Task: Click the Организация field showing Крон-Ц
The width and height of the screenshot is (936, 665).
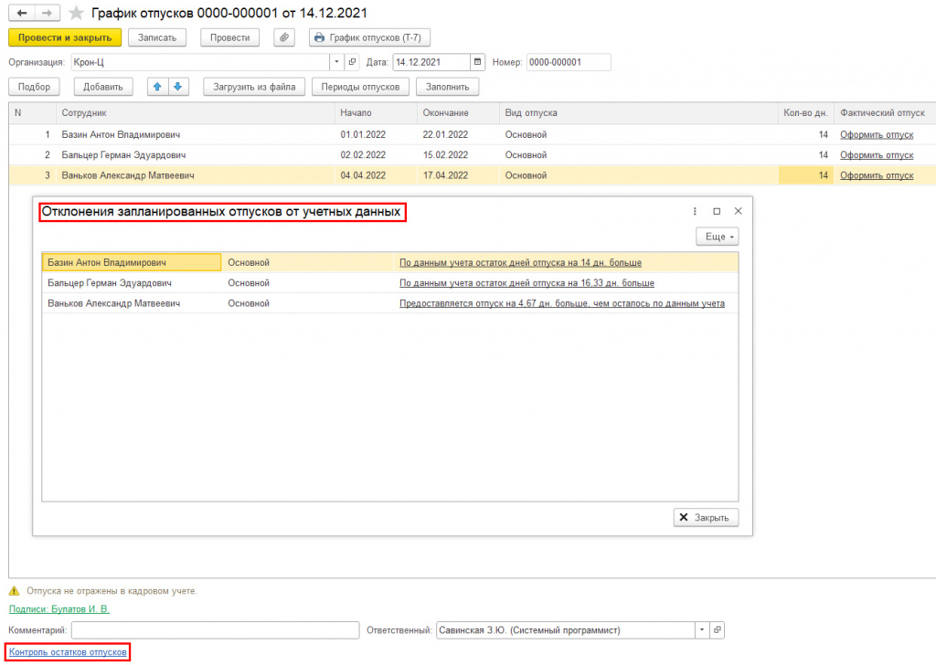Action: [x=200, y=62]
